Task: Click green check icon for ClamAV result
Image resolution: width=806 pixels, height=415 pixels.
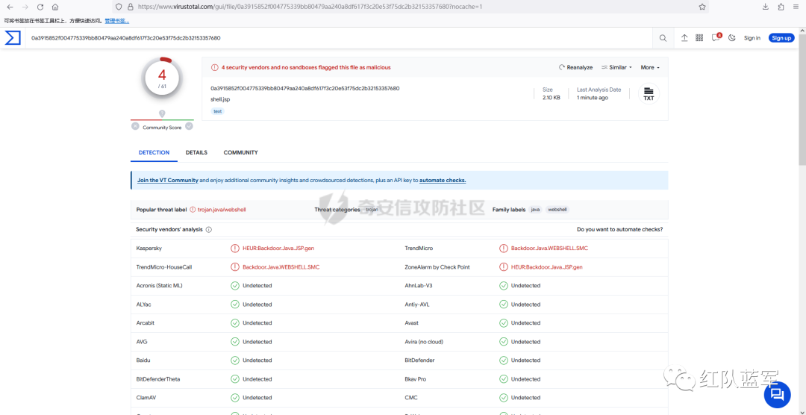Action: 235,398
